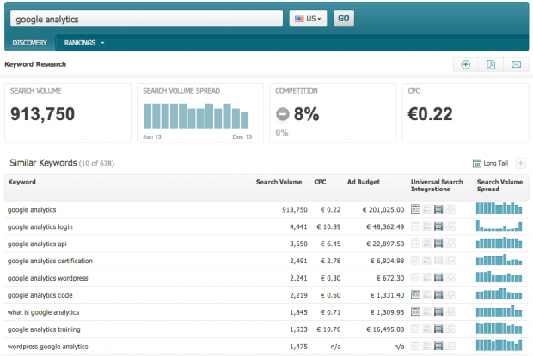The width and height of the screenshot is (533, 356).
Task: Click the news icon in google analytics code row
Action: point(415,294)
